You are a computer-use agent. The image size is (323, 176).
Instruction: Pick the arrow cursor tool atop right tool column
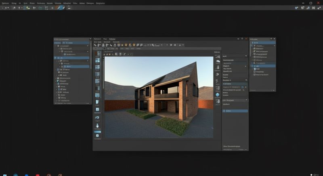coord(218,57)
